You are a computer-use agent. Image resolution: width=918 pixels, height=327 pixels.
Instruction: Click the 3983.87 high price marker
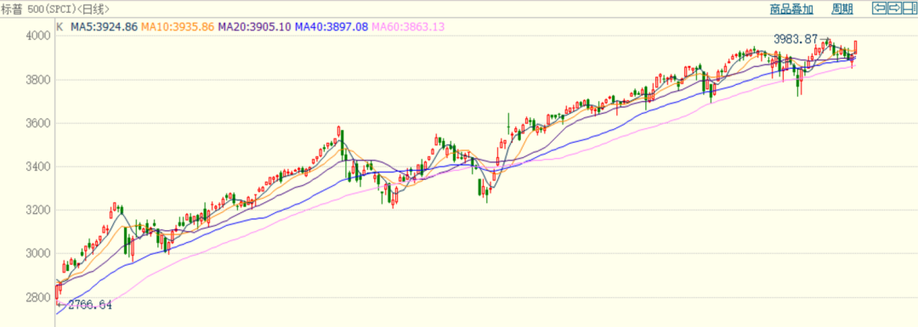pyautogui.click(x=795, y=39)
